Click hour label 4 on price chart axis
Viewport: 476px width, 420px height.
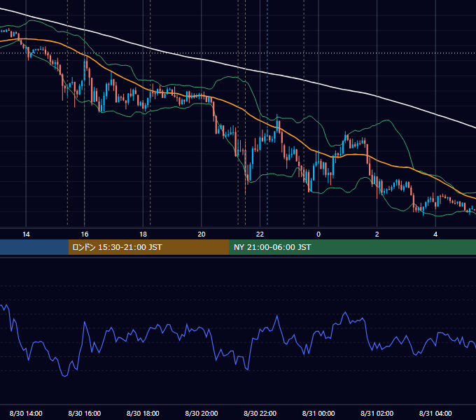tap(435, 234)
